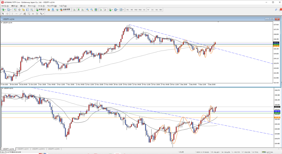Click the chart shift marker triangle atop upper chart
This screenshot has height=154, width=282.
click(218, 22)
